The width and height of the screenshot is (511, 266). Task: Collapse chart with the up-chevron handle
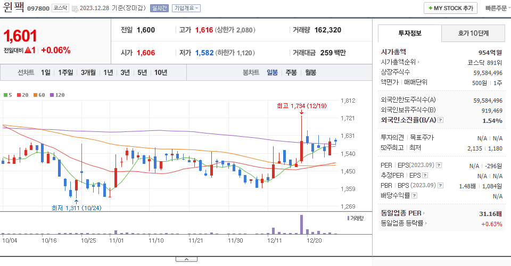pyautogui.click(x=186, y=259)
